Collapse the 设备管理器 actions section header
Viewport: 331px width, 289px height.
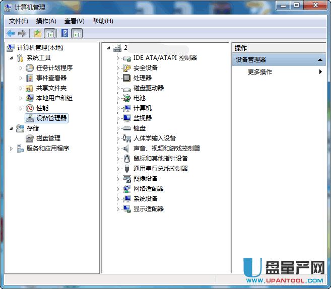coord(320,60)
